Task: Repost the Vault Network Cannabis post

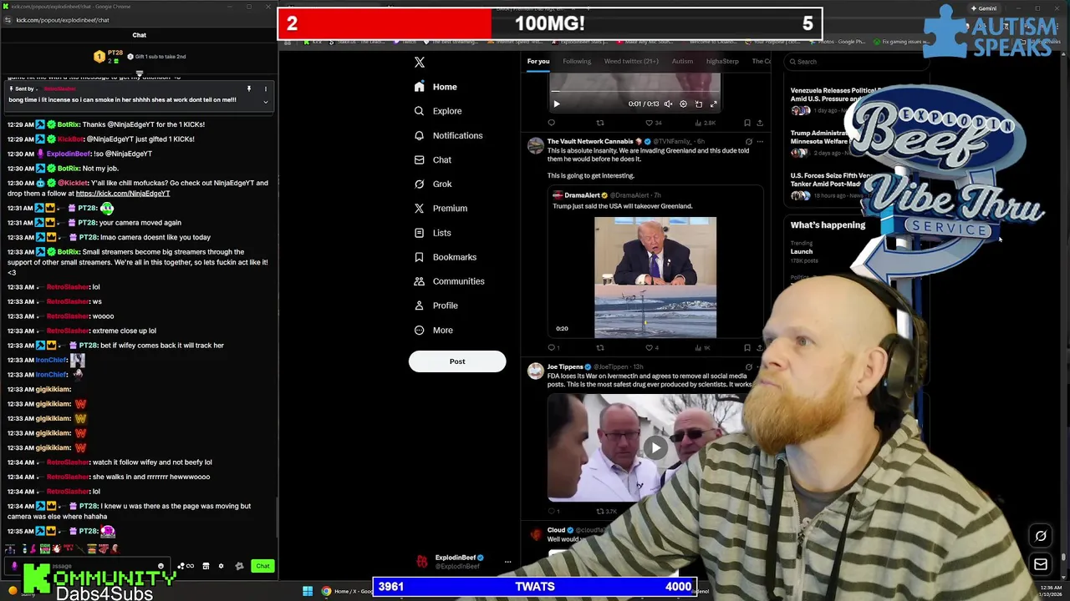Action: (599, 347)
